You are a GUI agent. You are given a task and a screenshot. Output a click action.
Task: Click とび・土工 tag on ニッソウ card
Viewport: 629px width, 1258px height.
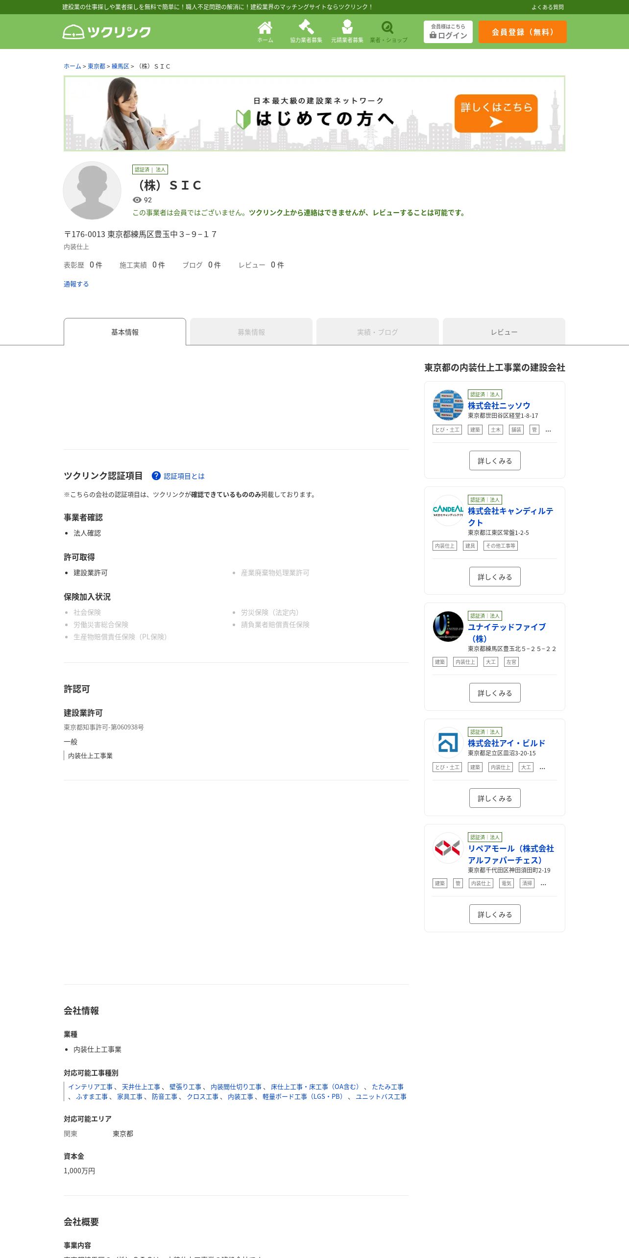447,430
